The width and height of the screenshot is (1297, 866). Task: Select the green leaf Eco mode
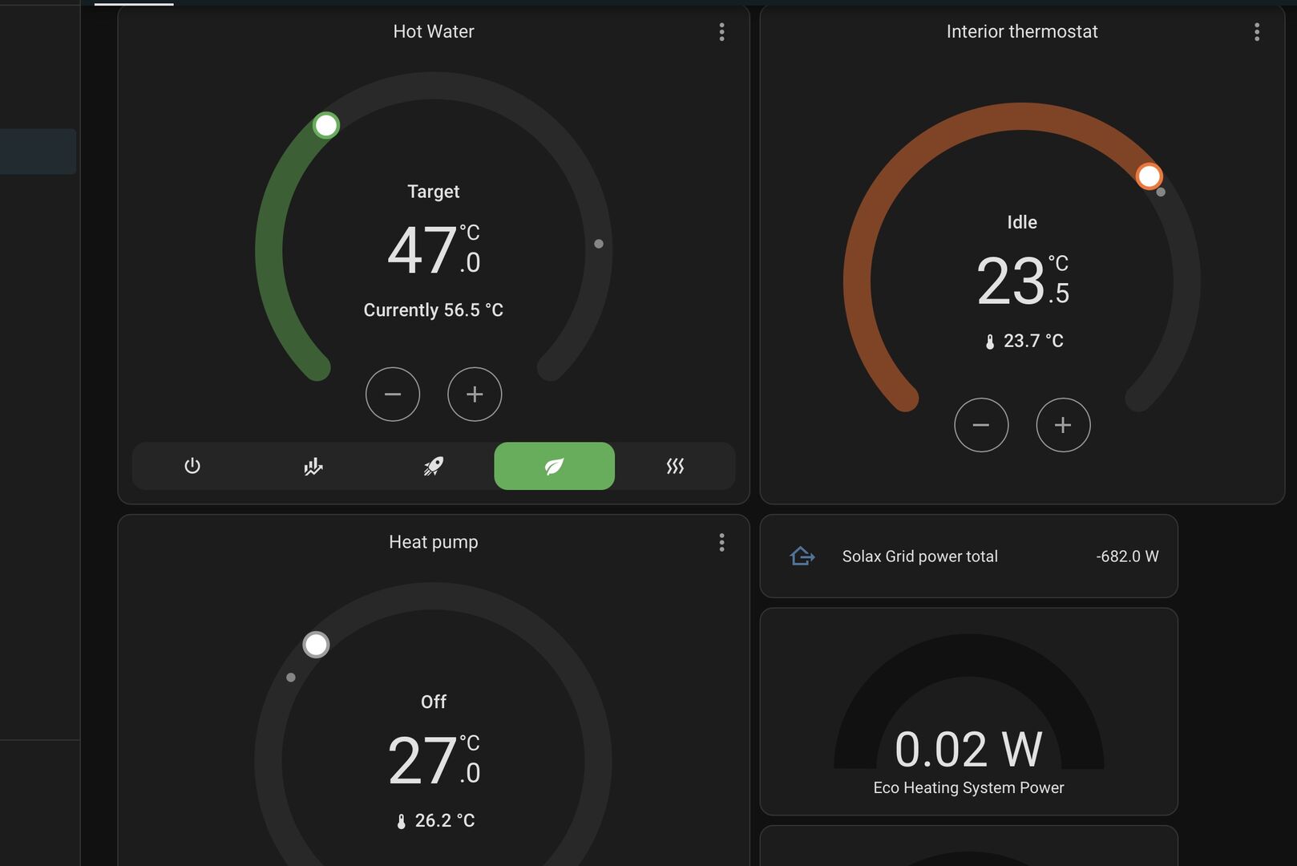554,466
